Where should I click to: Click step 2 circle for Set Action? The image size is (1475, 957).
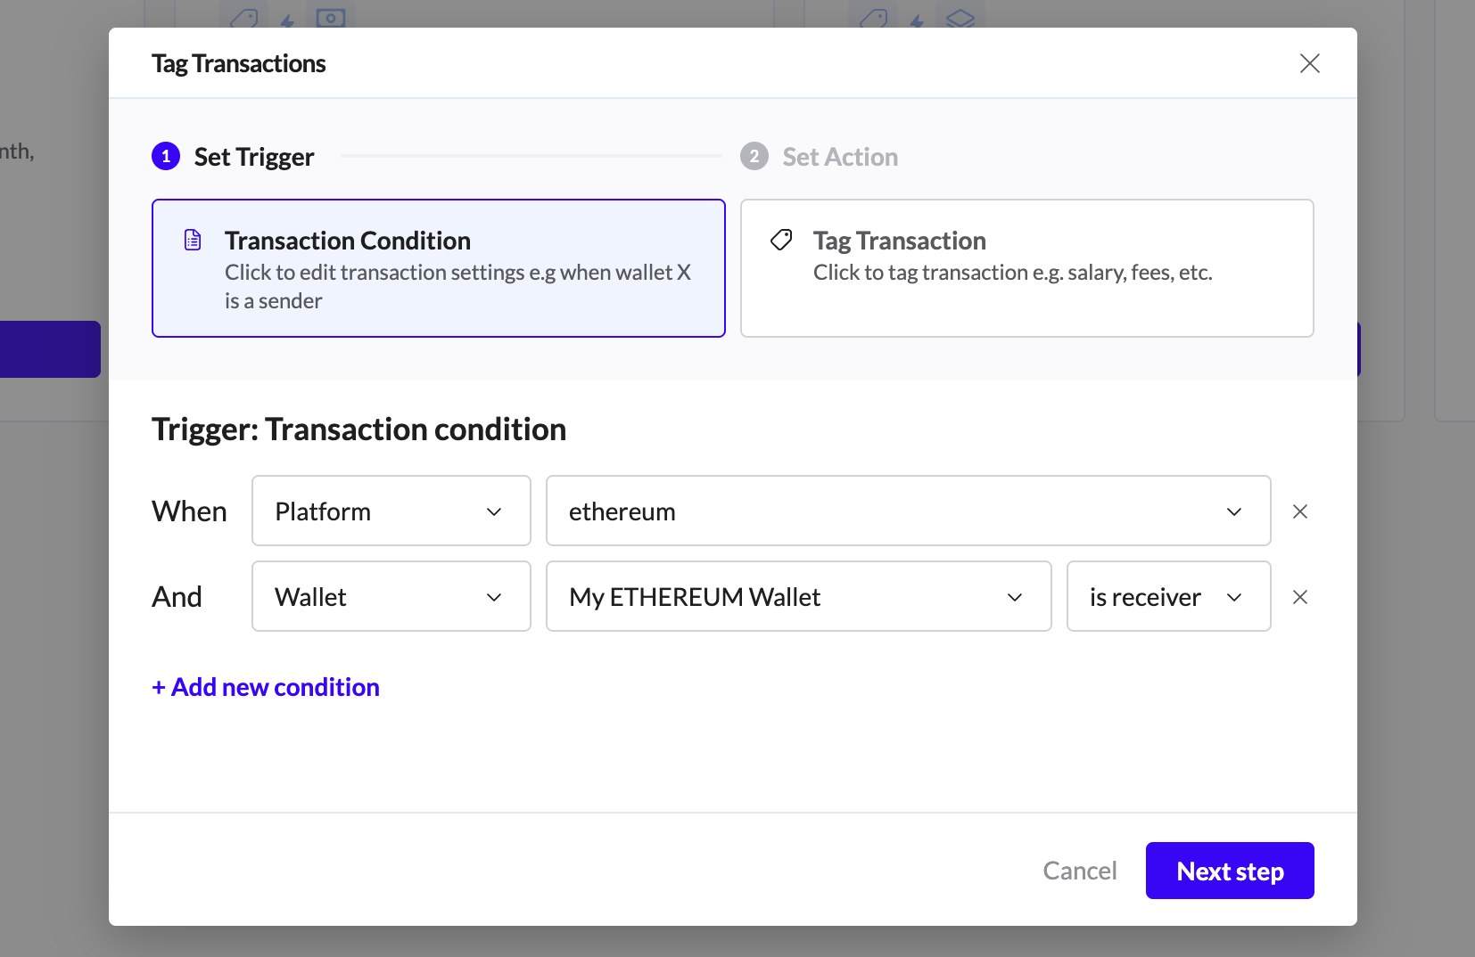[754, 156]
